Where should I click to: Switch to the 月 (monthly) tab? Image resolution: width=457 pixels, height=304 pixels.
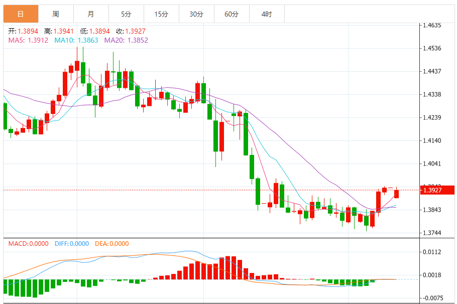91,14
